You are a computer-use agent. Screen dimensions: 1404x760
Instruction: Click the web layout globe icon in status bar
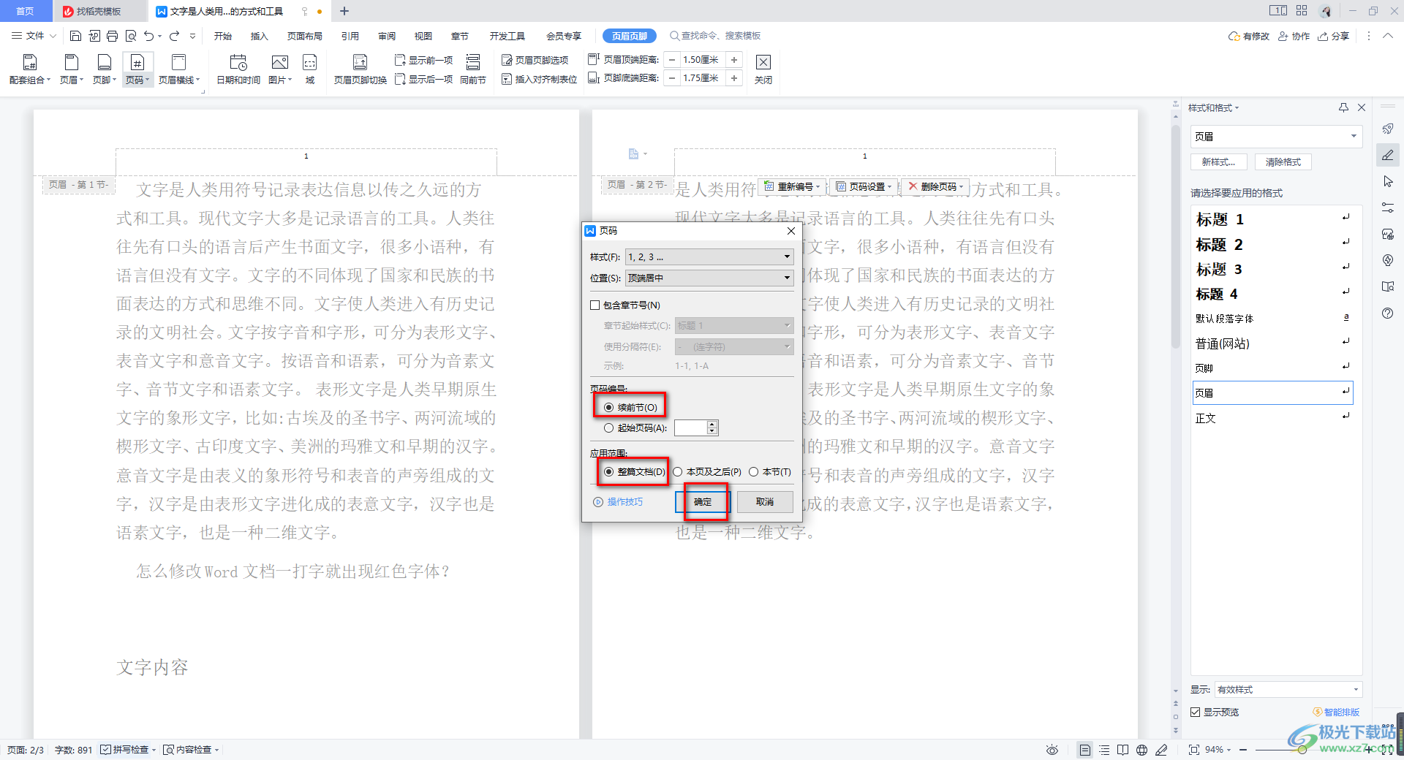coord(1142,750)
